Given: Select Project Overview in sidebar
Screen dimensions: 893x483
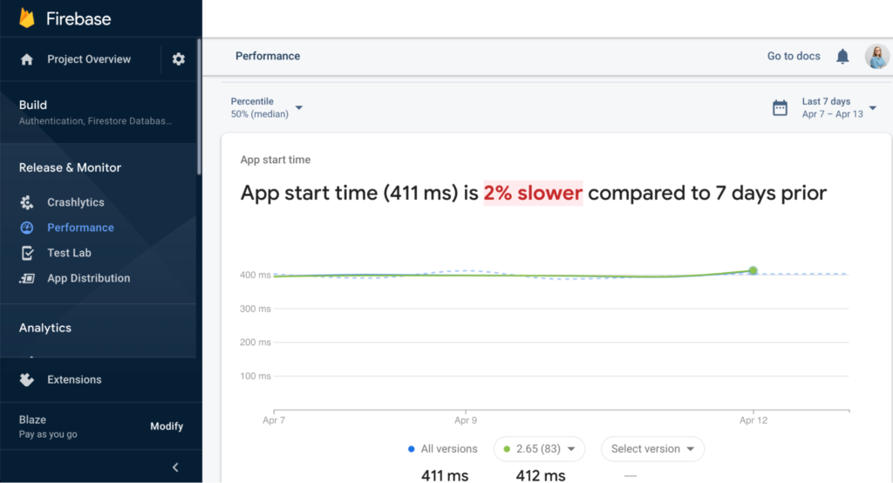Looking at the screenshot, I should (89, 59).
